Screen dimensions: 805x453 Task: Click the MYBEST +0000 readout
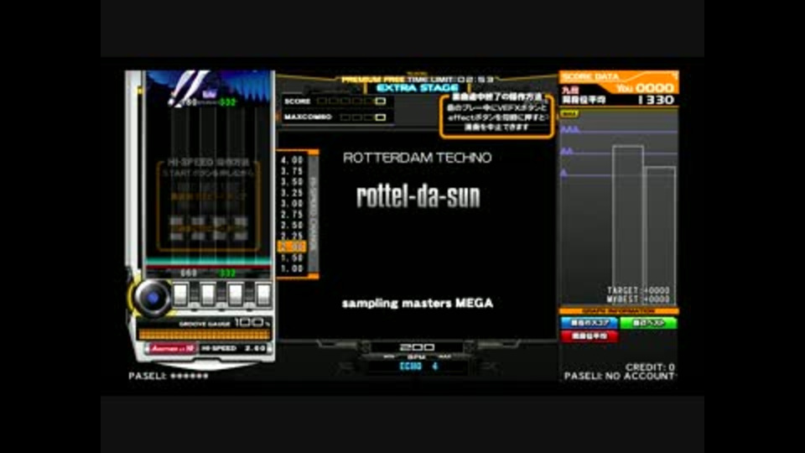pos(638,299)
